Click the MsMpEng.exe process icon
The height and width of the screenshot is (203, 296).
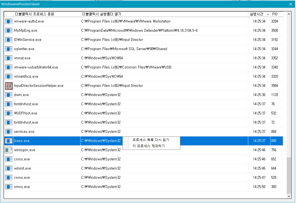tap(8, 31)
